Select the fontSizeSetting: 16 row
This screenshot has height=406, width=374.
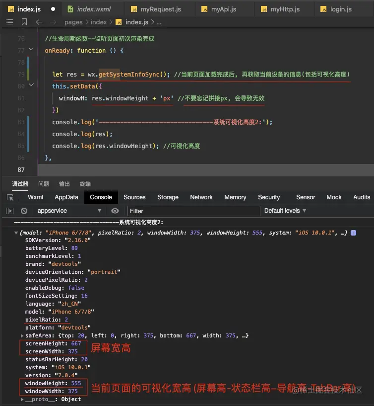pos(57,296)
